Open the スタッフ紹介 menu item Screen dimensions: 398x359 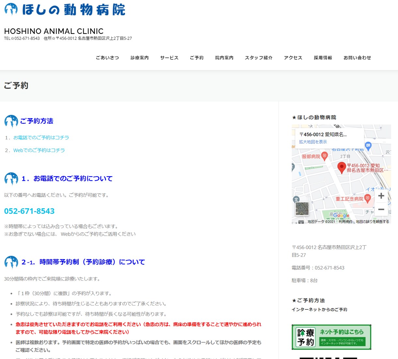point(259,58)
